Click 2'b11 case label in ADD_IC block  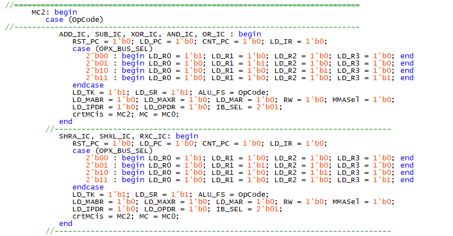click(x=97, y=78)
